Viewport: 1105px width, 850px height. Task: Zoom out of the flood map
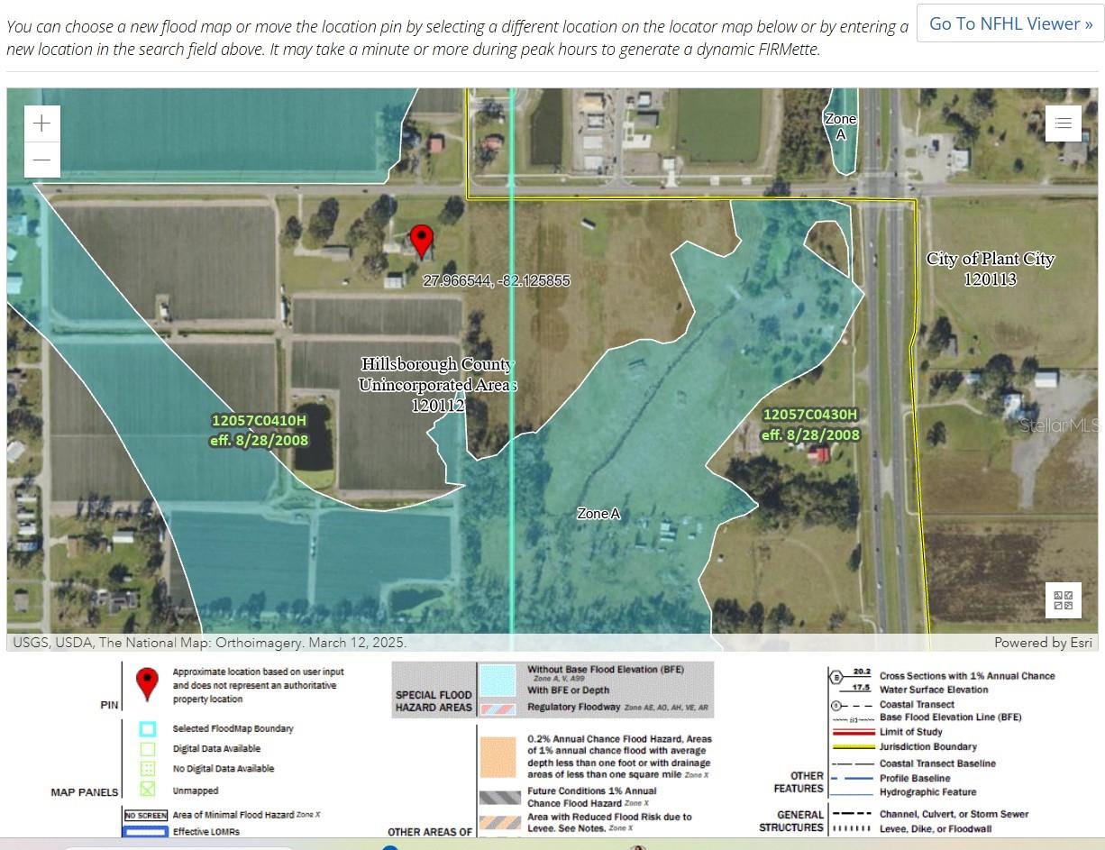41,160
